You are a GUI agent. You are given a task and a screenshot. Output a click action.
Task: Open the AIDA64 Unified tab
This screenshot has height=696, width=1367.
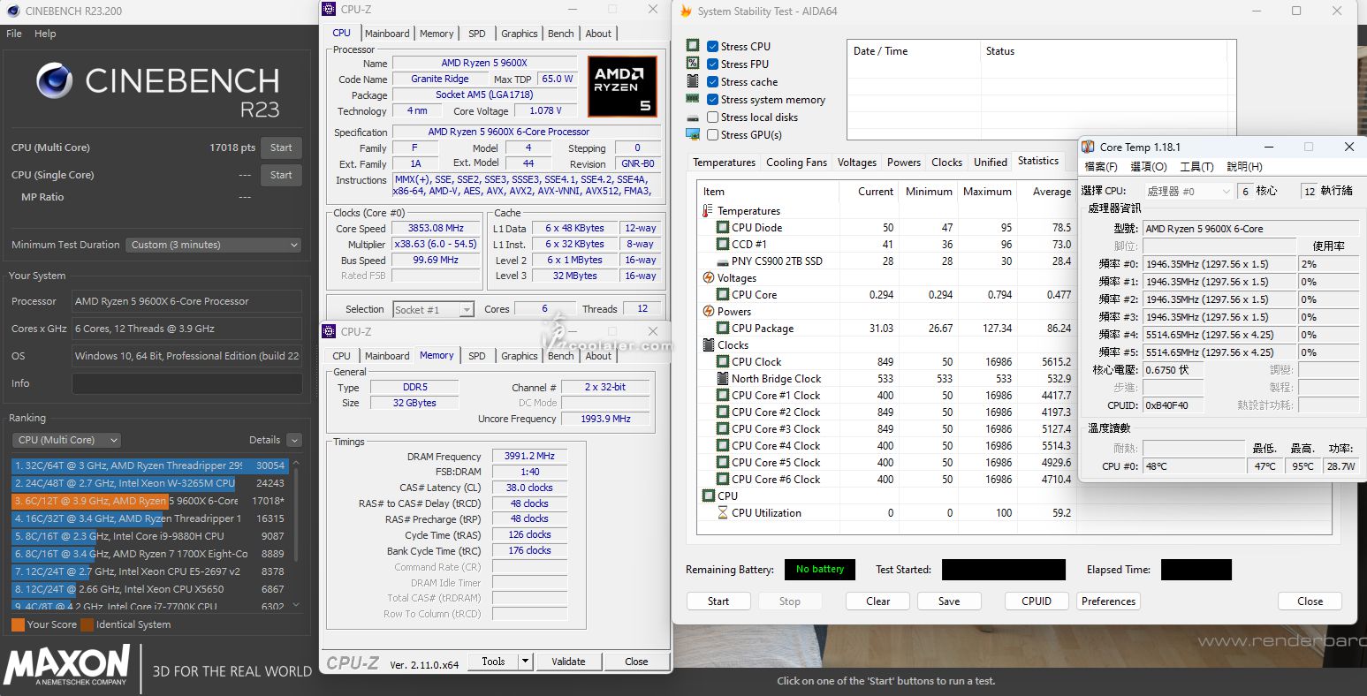(x=990, y=163)
